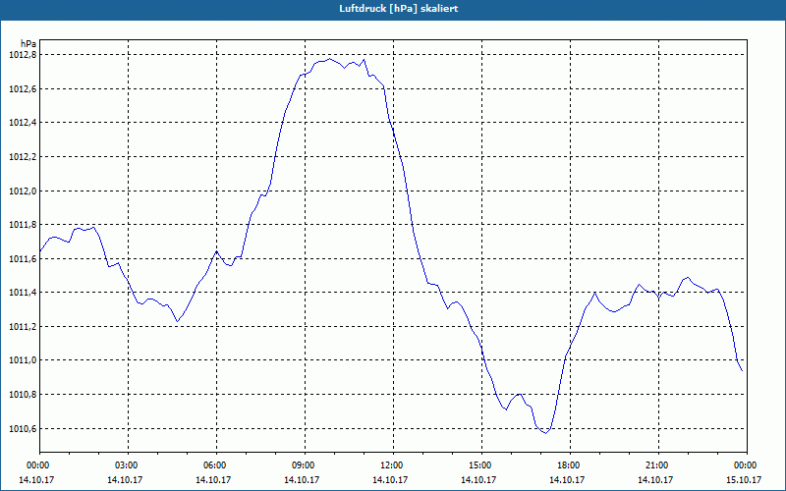Screen dimensions: 786x491
Task: Click the 1011,4 axis value
Action: [x=23, y=293]
